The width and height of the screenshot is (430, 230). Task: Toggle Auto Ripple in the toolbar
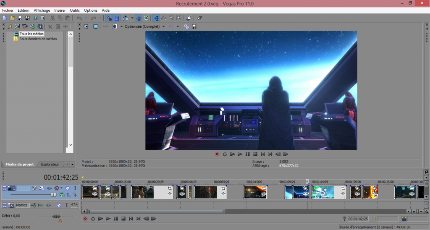tap(125, 18)
